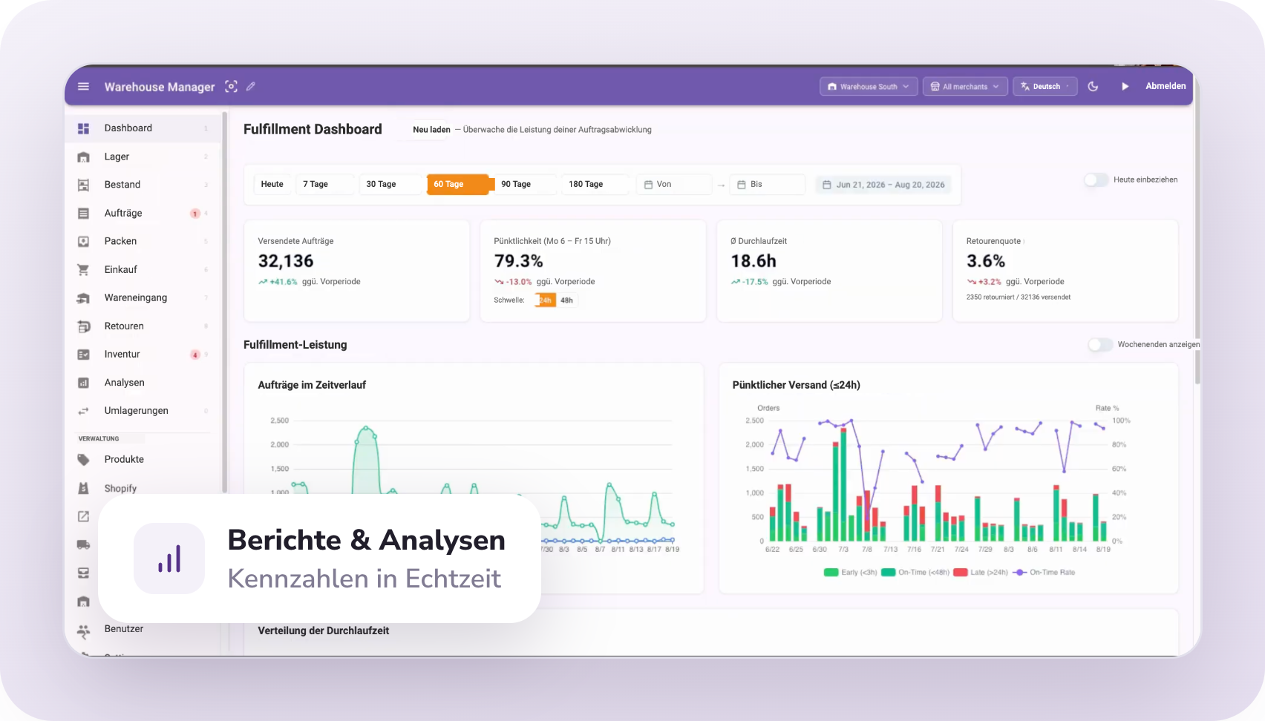This screenshot has width=1265, height=721.
Task: Click the Warehouse Manager title
Action: [160, 87]
